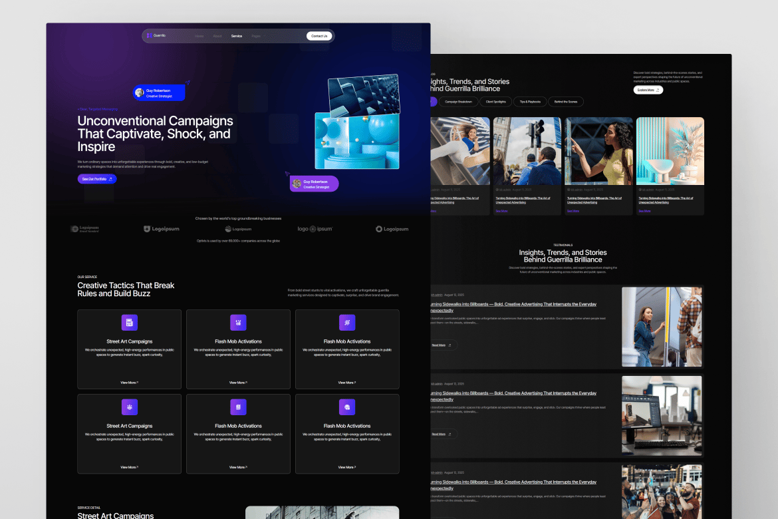Open the laughing crowd article image
Image resolution: width=778 pixels, height=519 pixels.
click(x=662, y=492)
